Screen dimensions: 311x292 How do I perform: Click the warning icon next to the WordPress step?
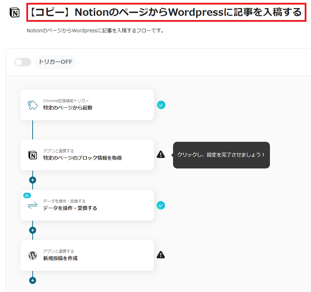point(161,255)
